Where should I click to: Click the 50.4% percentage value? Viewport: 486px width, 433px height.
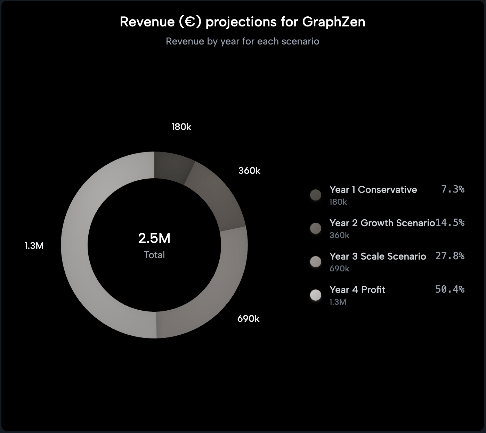450,289
